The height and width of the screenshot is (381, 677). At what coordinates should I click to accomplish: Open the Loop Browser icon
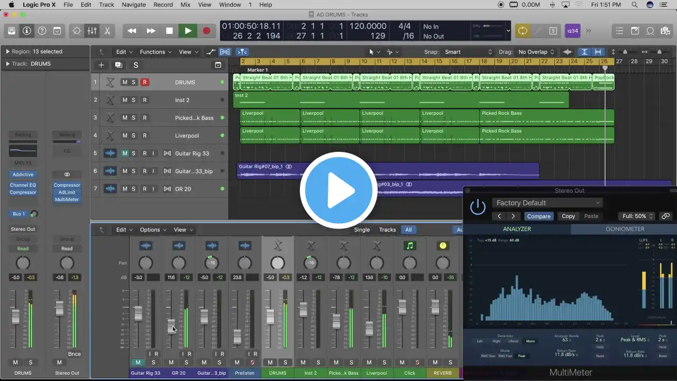[650, 31]
